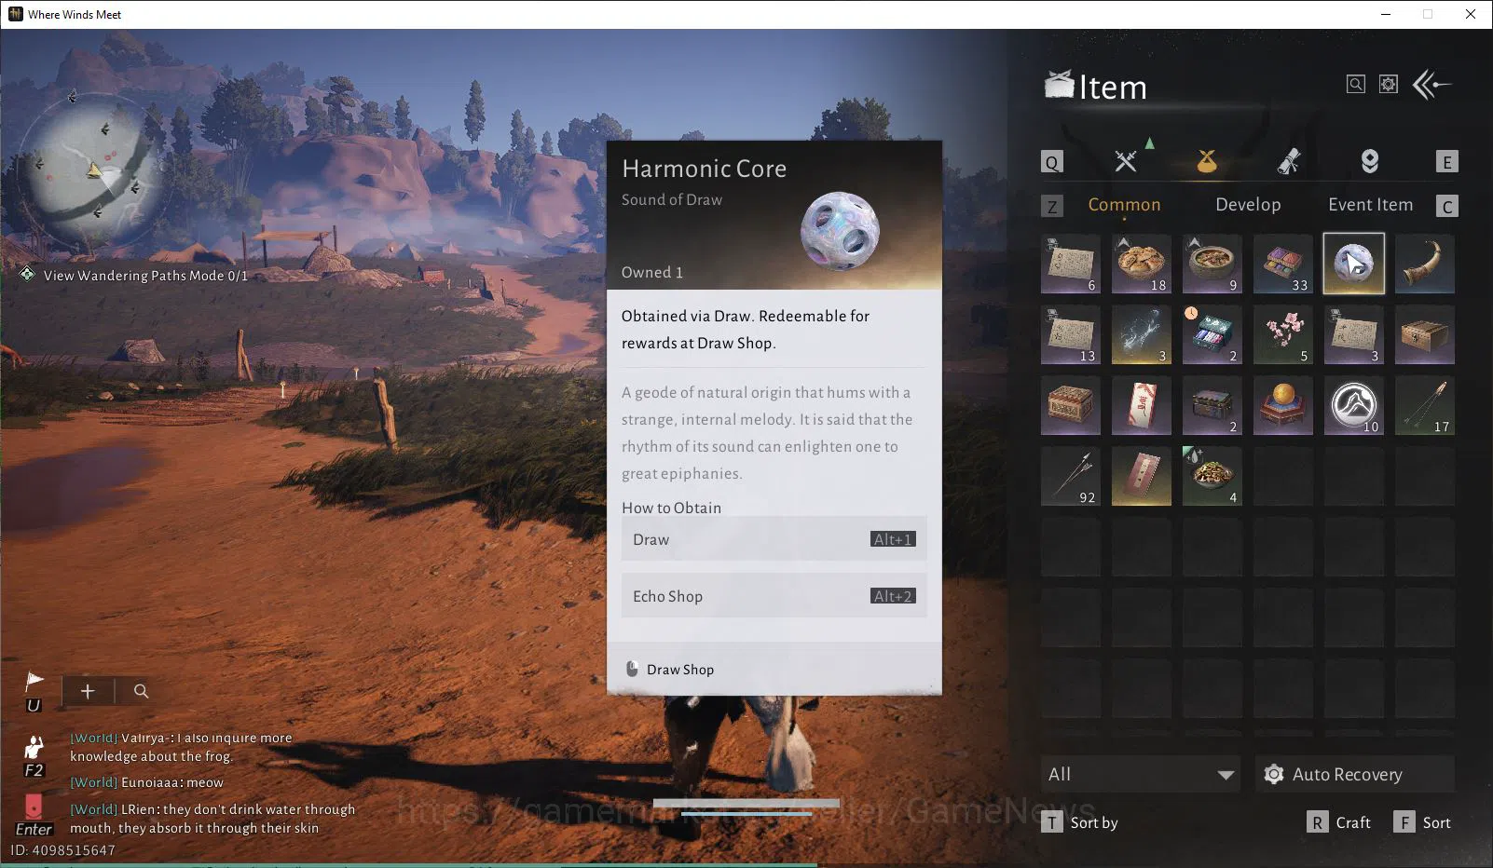The image size is (1493, 868).
Task: Open the All filter dropdown
Action: coord(1141,774)
